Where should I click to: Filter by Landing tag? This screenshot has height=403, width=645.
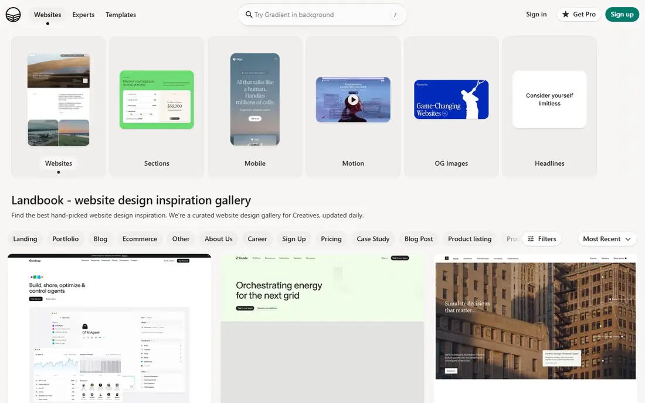(x=25, y=238)
